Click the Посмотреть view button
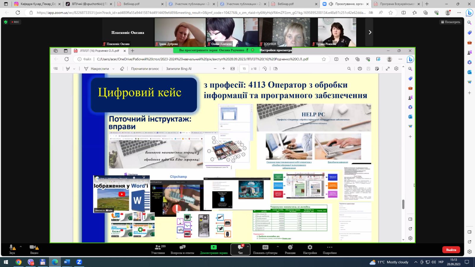 (450, 22)
